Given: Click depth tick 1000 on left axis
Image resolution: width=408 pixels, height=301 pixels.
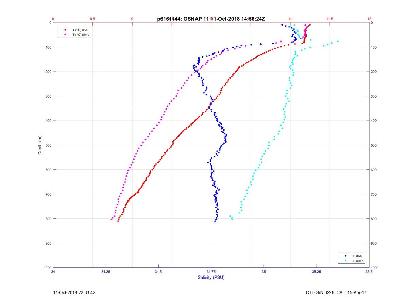Looking at the screenshot, I should (x=47, y=268).
